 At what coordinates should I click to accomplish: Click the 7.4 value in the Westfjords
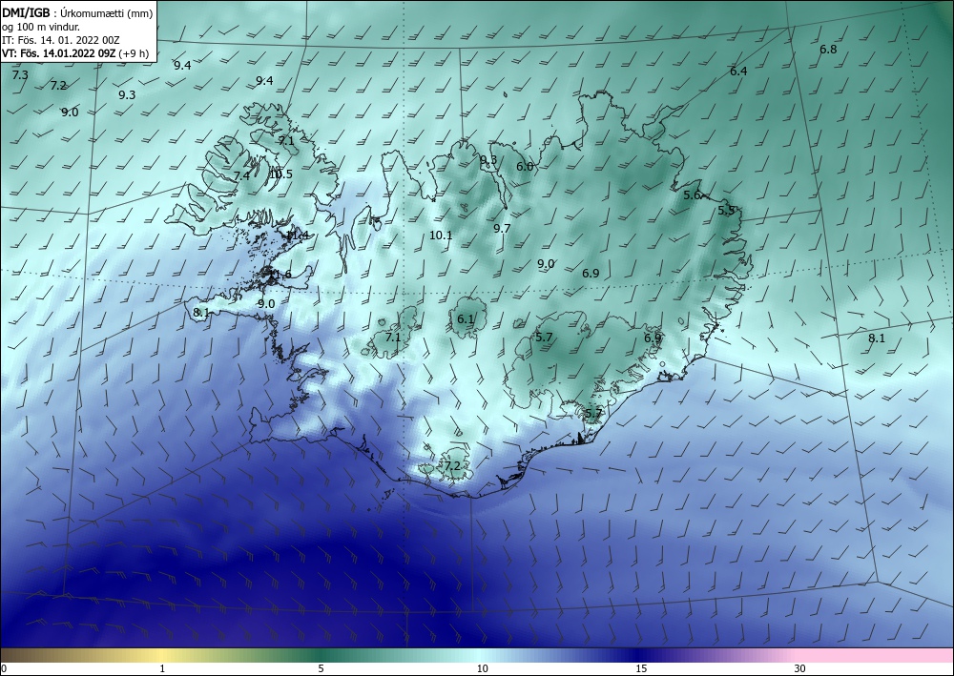coord(241,176)
